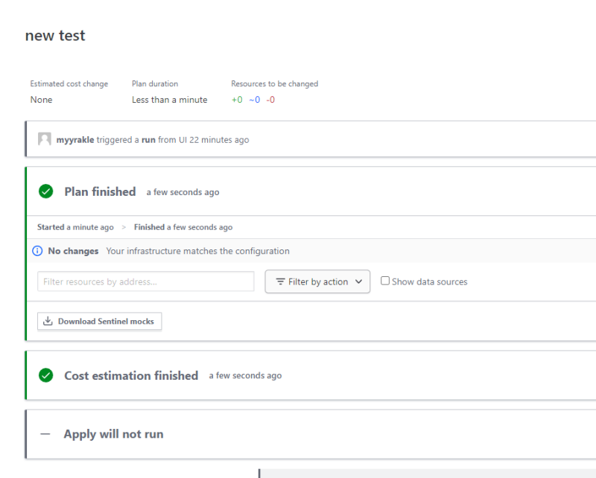
Task: Click the dash icon beside Apply will not run
Action: [45, 434]
